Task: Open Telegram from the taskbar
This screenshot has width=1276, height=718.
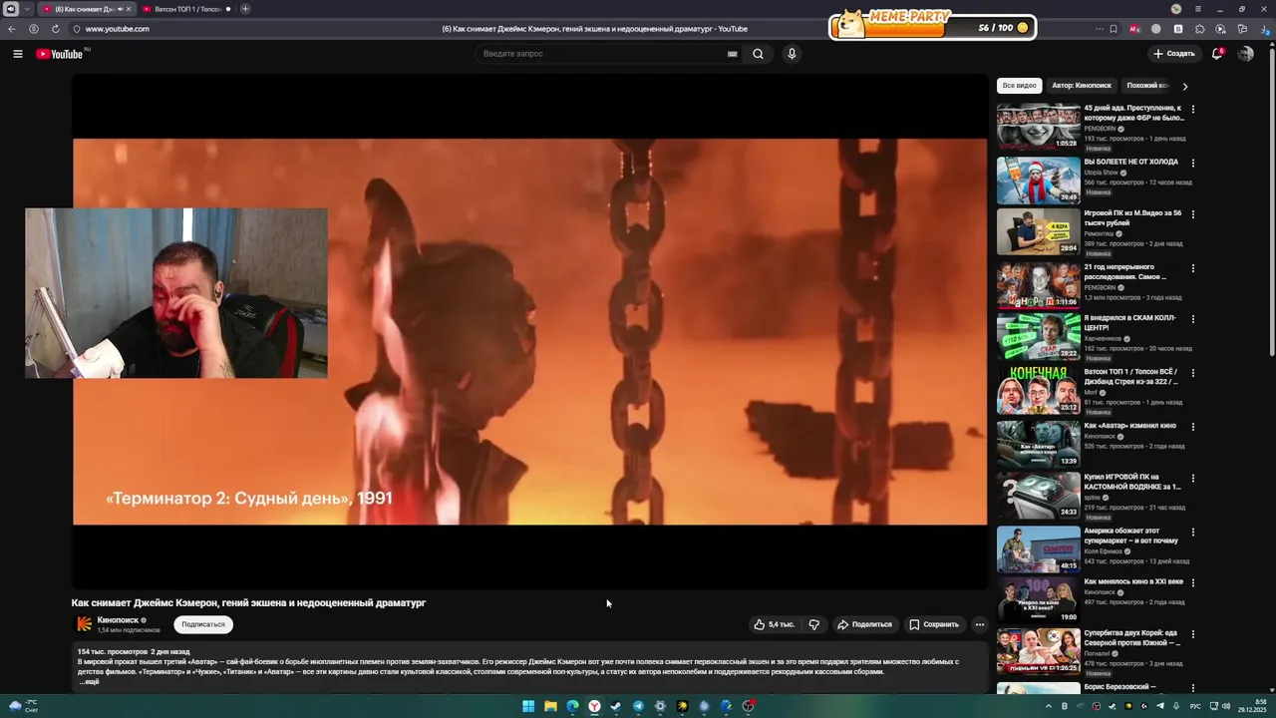Action: [638, 706]
